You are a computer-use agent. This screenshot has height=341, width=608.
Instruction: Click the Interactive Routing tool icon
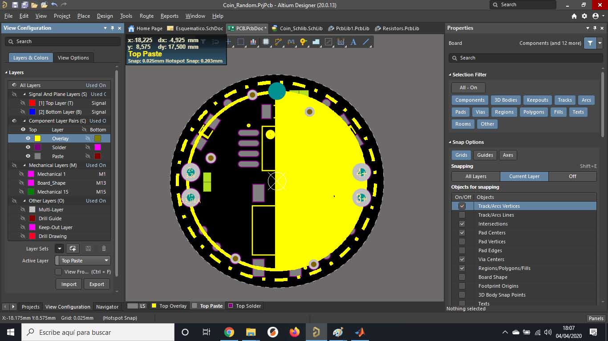(279, 42)
